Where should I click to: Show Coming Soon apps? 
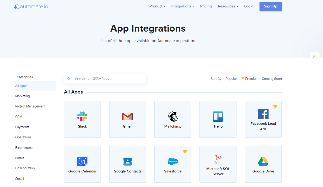coord(272,79)
